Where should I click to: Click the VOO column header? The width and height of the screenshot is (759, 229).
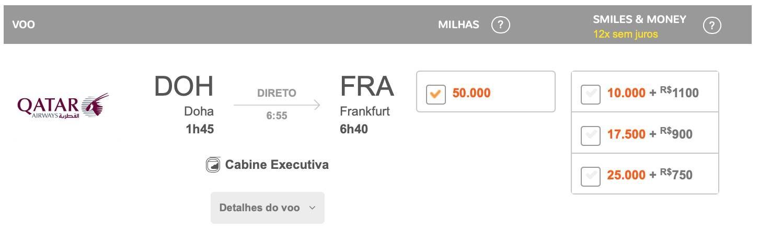pos(24,25)
